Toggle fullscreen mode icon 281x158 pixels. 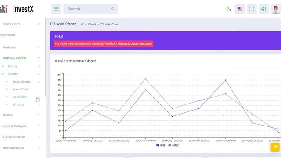[252, 9]
